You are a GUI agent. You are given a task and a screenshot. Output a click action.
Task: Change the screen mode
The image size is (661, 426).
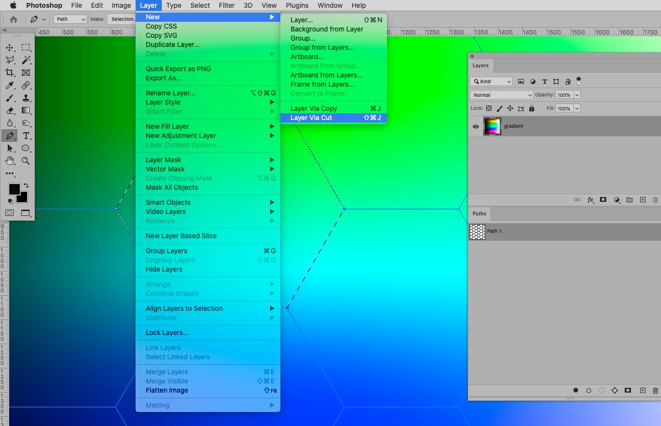pos(26,213)
